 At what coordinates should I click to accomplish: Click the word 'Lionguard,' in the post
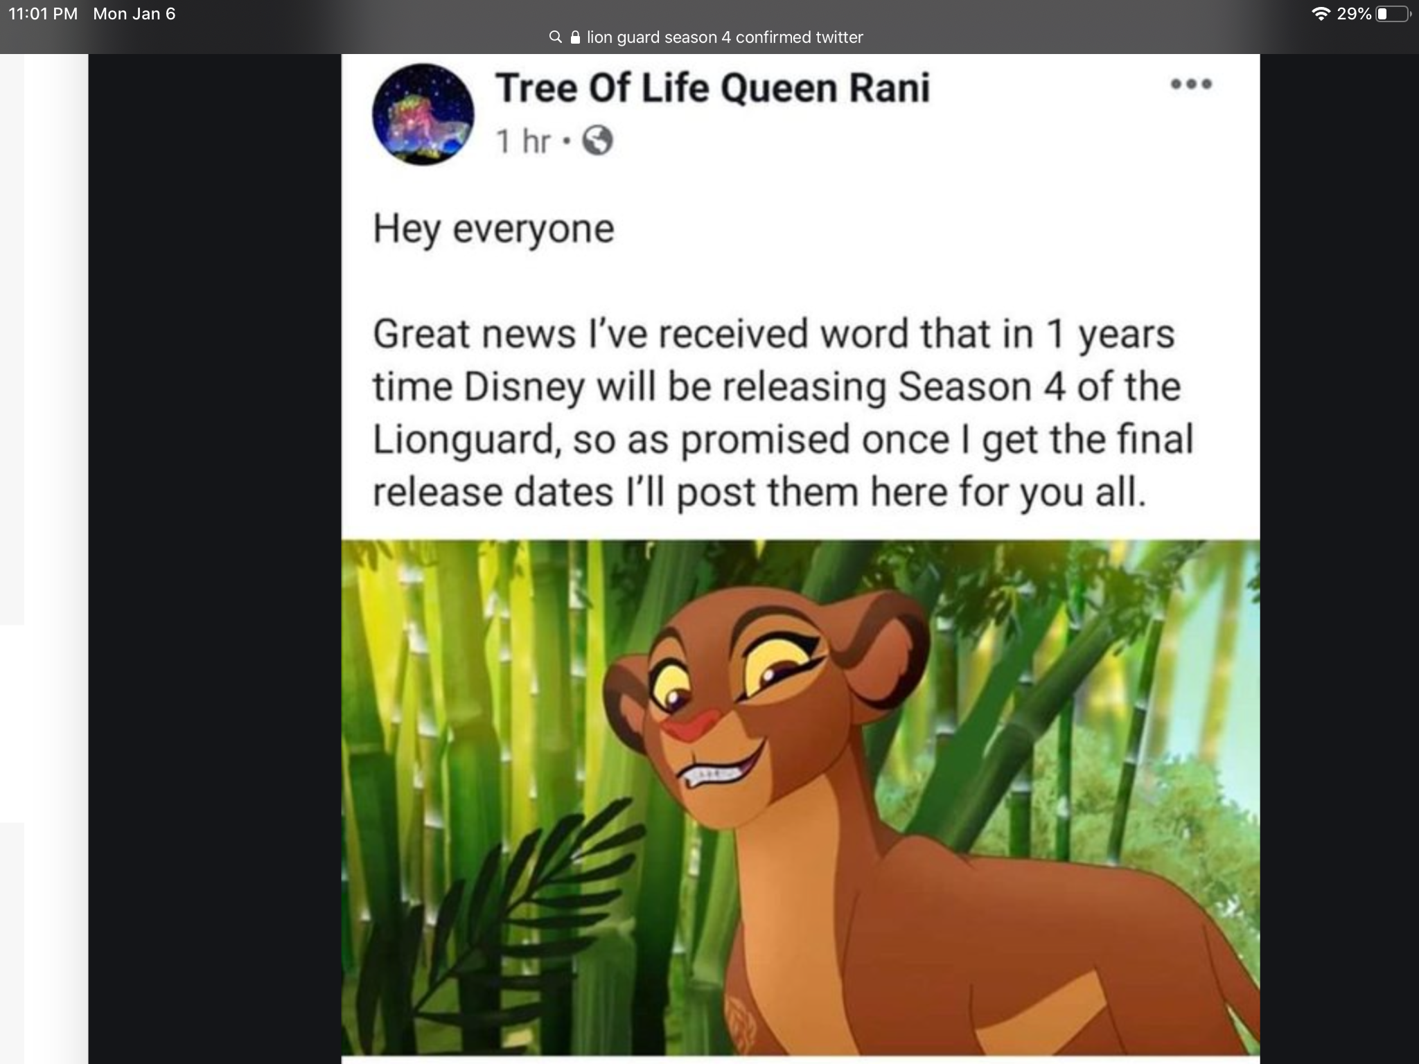point(466,439)
